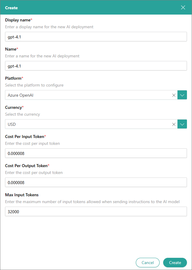The height and width of the screenshot is (270, 192).
Task: Click the Name field label
Action: point(11,49)
